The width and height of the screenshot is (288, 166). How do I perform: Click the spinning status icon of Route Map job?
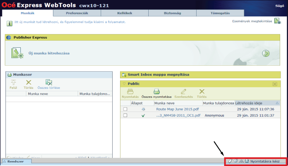144,109
